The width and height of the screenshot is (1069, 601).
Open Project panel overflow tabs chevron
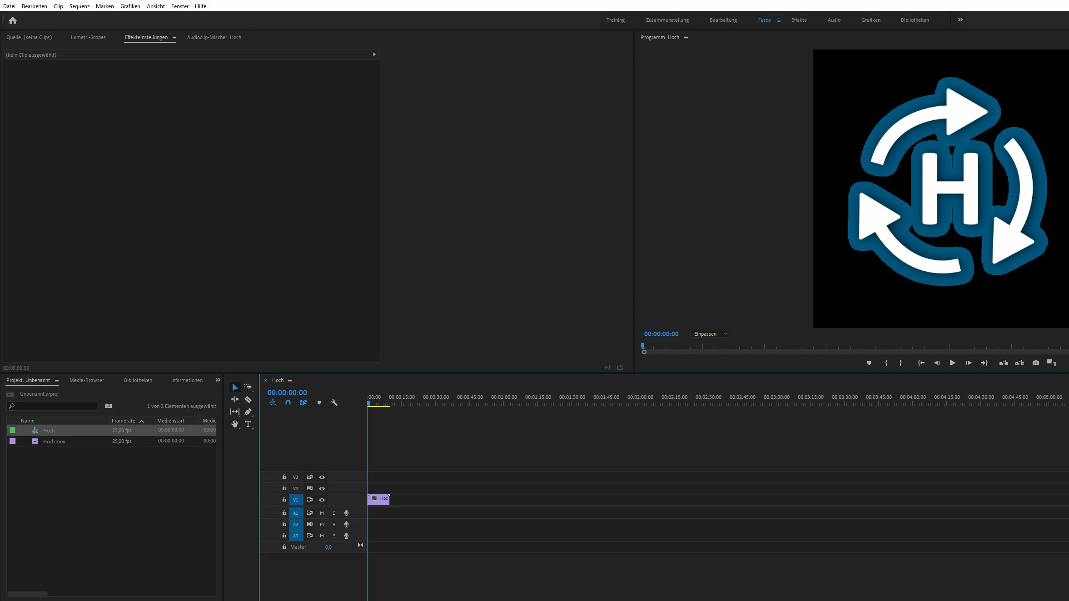218,380
